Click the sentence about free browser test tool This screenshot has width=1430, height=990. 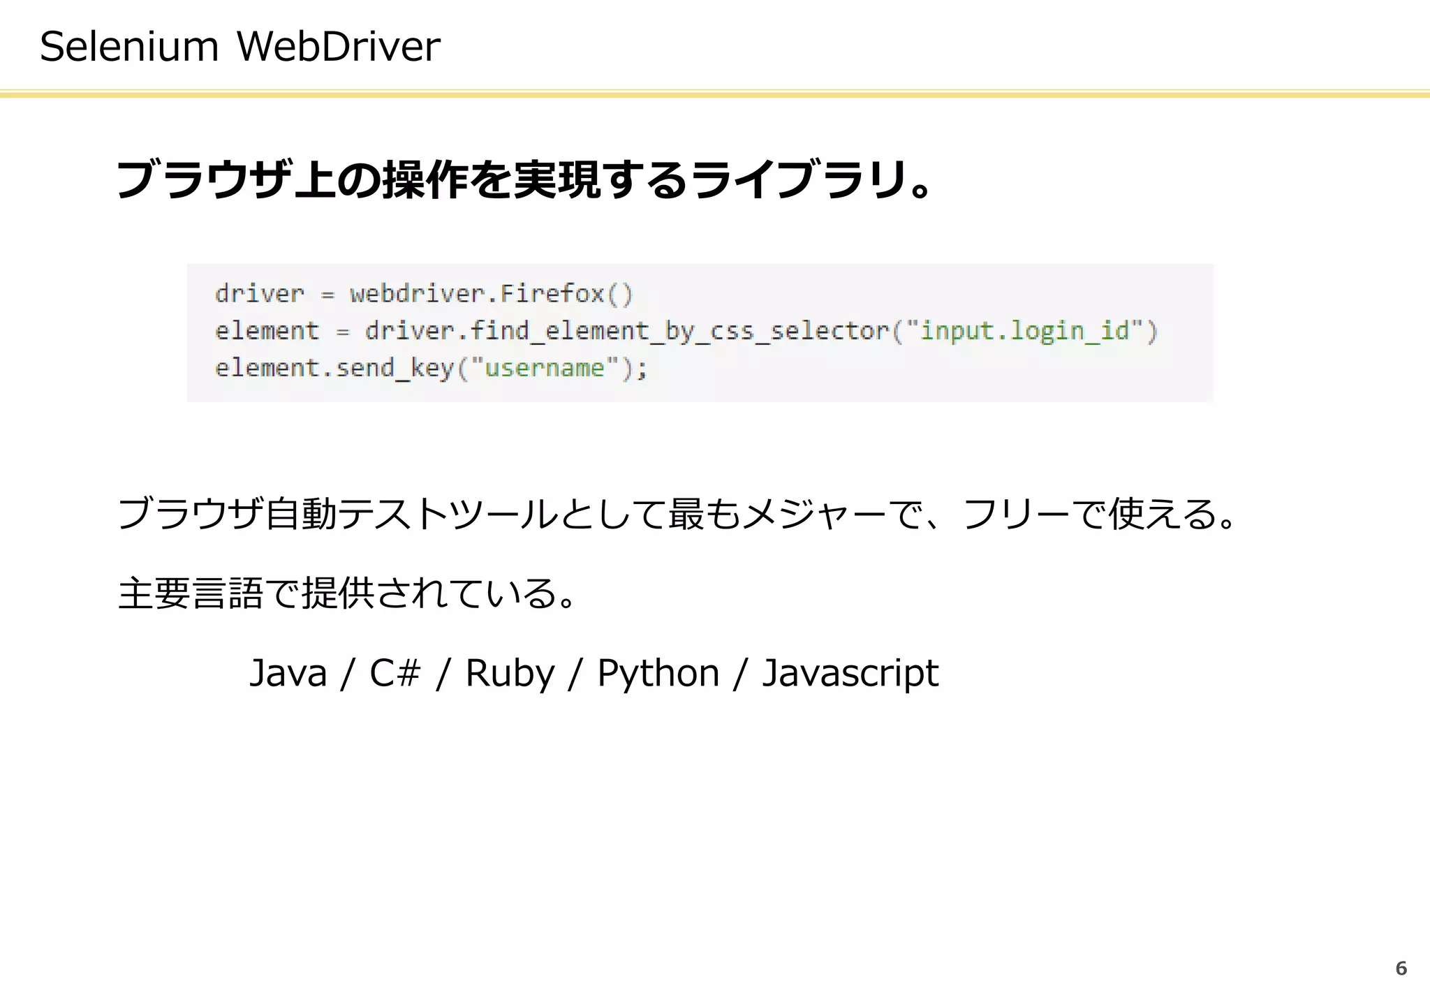[x=677, y=514]
